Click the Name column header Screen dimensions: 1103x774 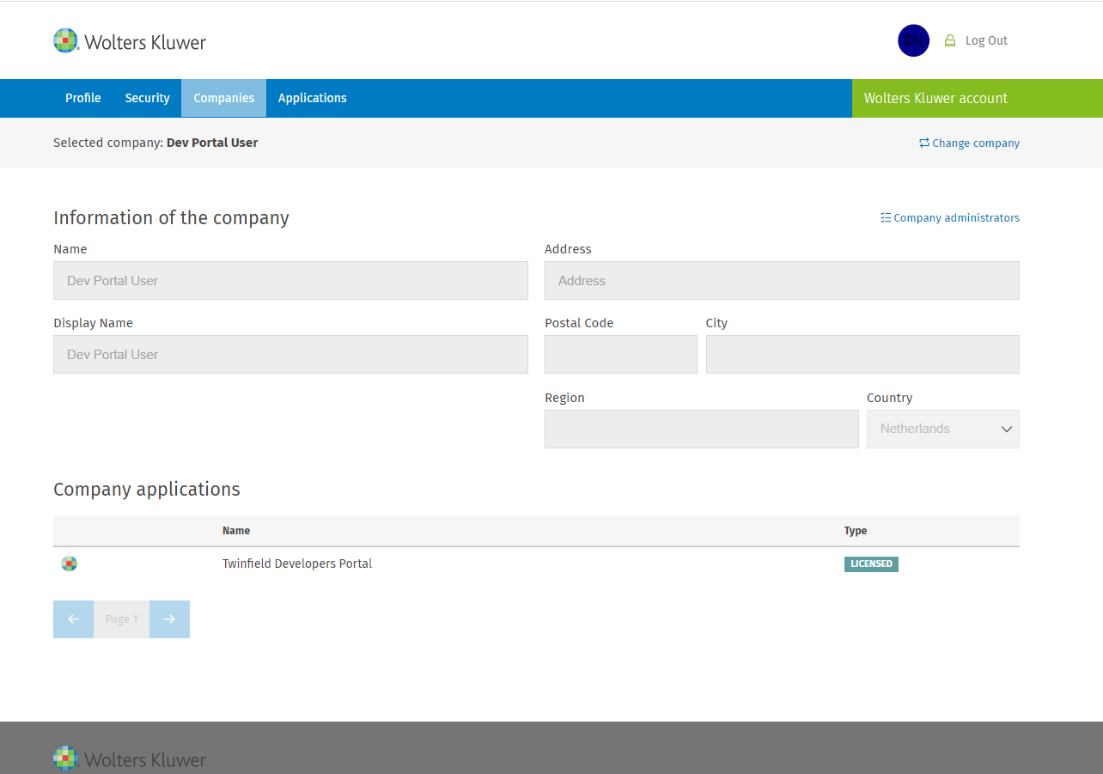(236, 531)
